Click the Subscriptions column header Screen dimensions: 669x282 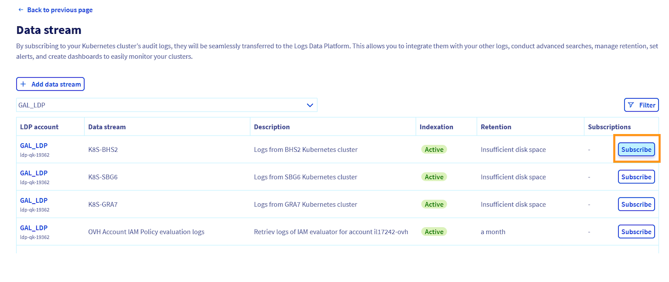coord(609,126)
